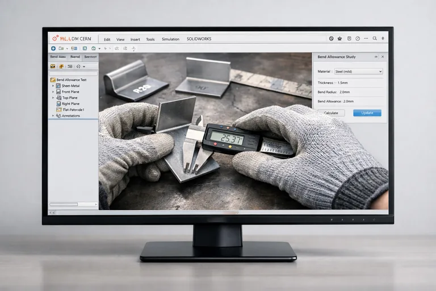Expand the Annotations tree node
Viewport: 436px width, 291px height.
[x=53, y=115]
